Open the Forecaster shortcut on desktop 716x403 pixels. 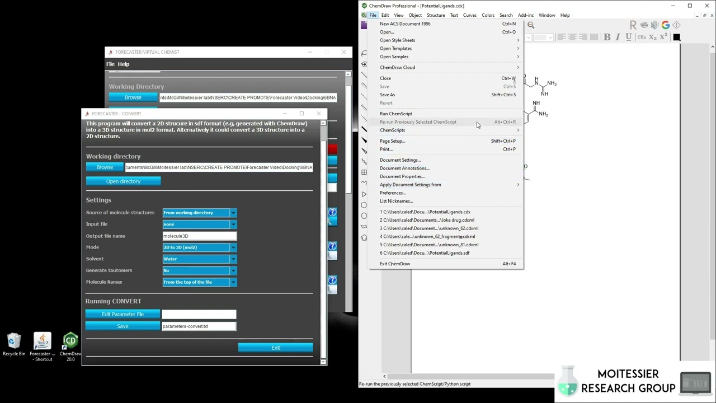[43, 347]
